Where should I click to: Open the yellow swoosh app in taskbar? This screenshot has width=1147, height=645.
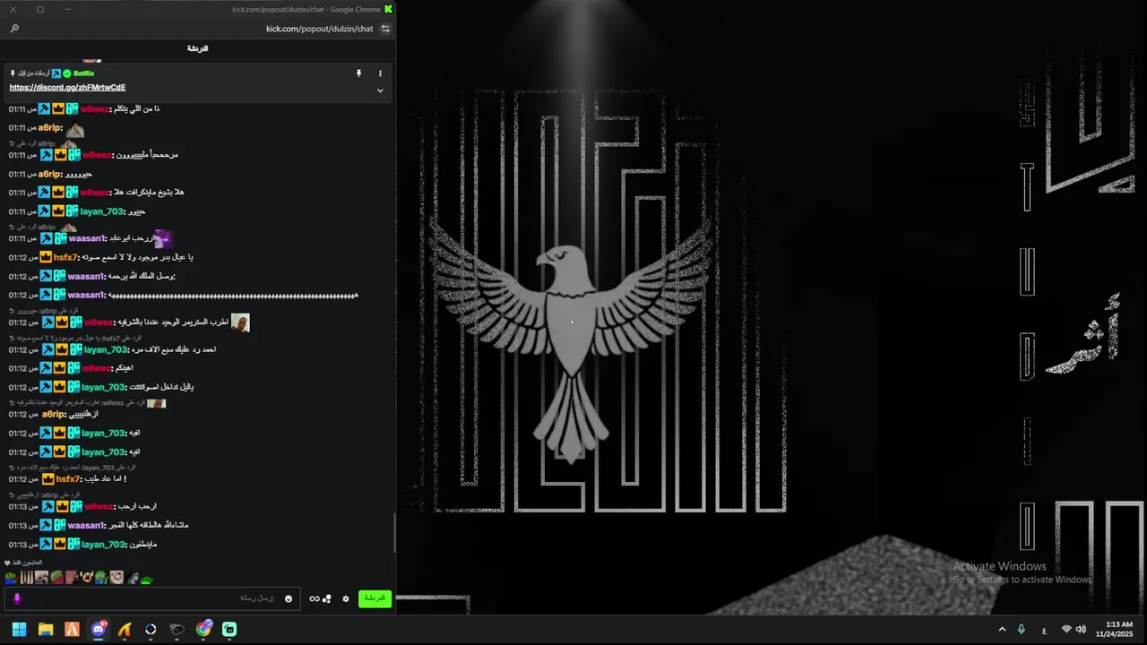(125, 629)
